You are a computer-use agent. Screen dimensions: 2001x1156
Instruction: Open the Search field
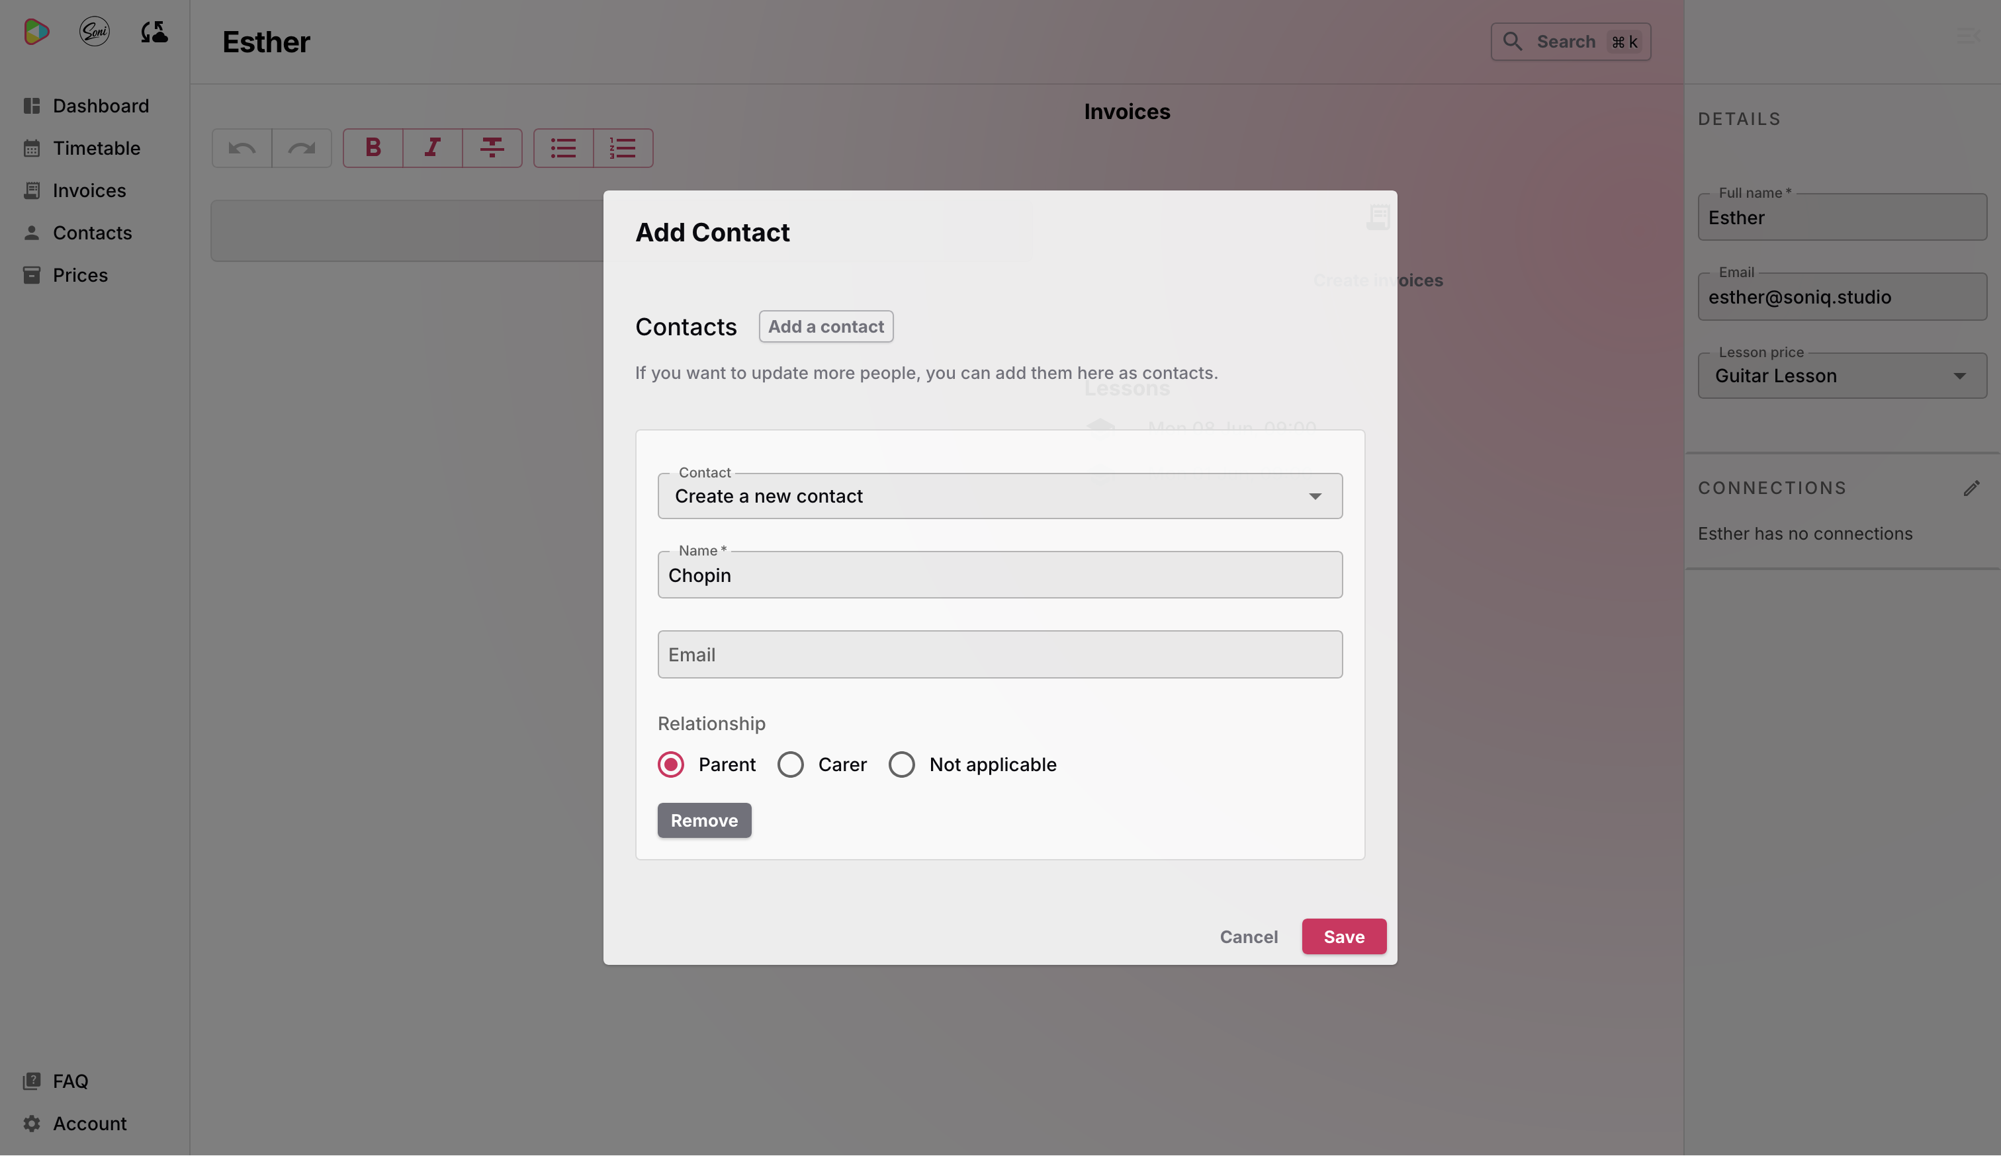(1571, 41)
